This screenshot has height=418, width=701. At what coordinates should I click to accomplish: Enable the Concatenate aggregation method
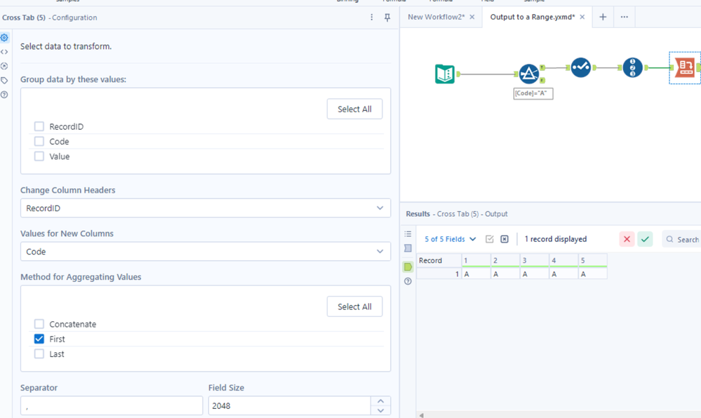39,324
